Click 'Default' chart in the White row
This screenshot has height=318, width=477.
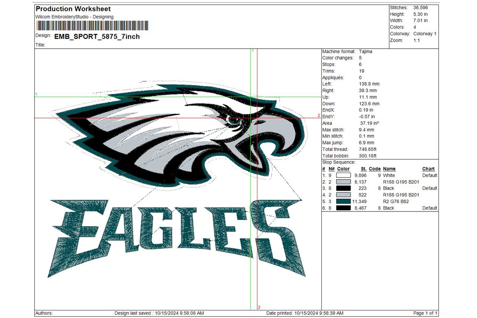(430, 176)
